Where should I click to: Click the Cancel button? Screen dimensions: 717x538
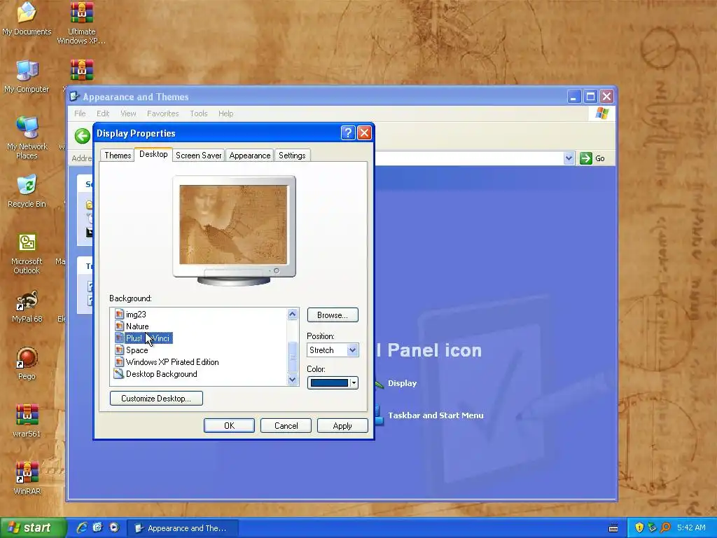pyautogui.click(x=286, y=426)
